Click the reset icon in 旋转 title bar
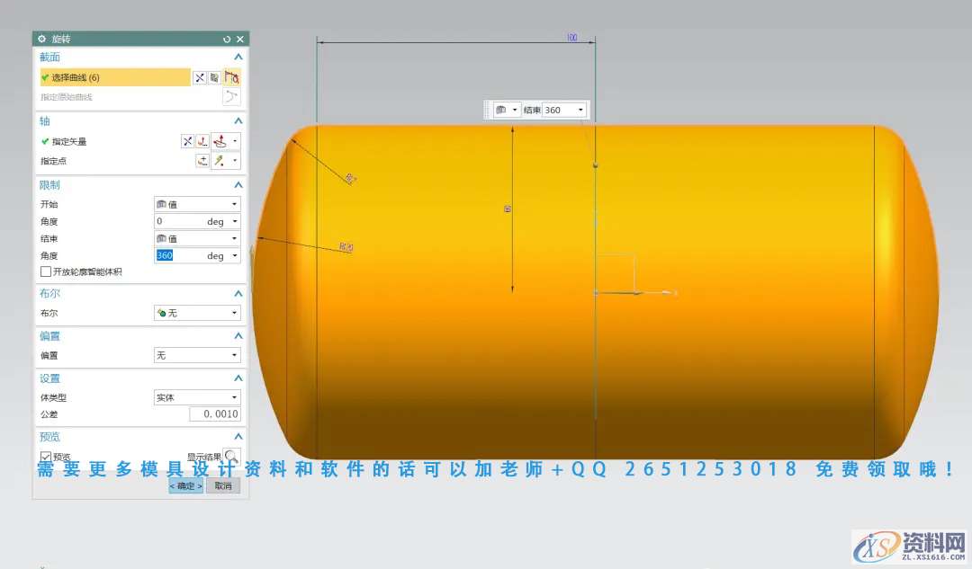This screenshot has width=972, height=569. 227,40
